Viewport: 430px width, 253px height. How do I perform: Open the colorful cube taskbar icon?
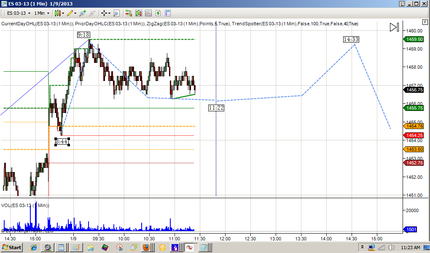105,248
